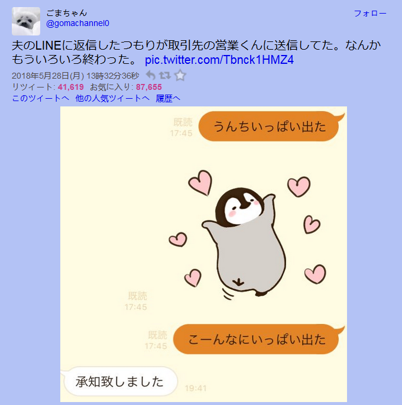This screenshot has width=402, height=405.
Task: Open 他の人気ツイートへ link
Action: point(112,98)
